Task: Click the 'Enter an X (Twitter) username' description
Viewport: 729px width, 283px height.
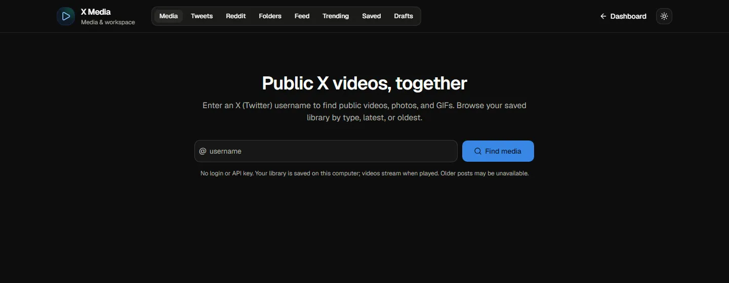Action: (364, 112)
